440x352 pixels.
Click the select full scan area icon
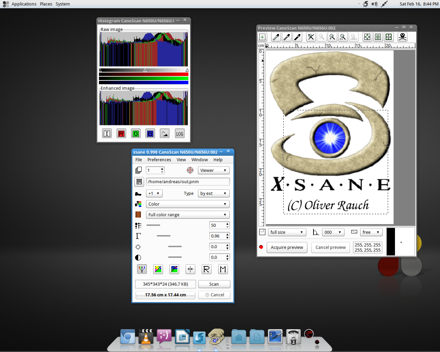coord(388,37)
